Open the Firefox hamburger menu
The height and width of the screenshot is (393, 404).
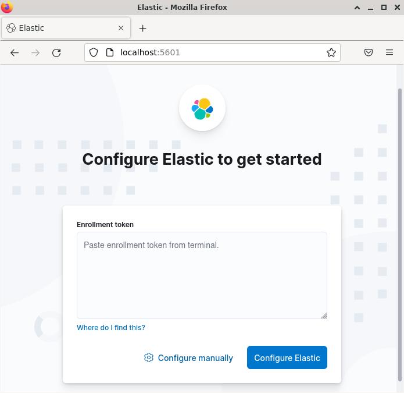tap(389, 52)
